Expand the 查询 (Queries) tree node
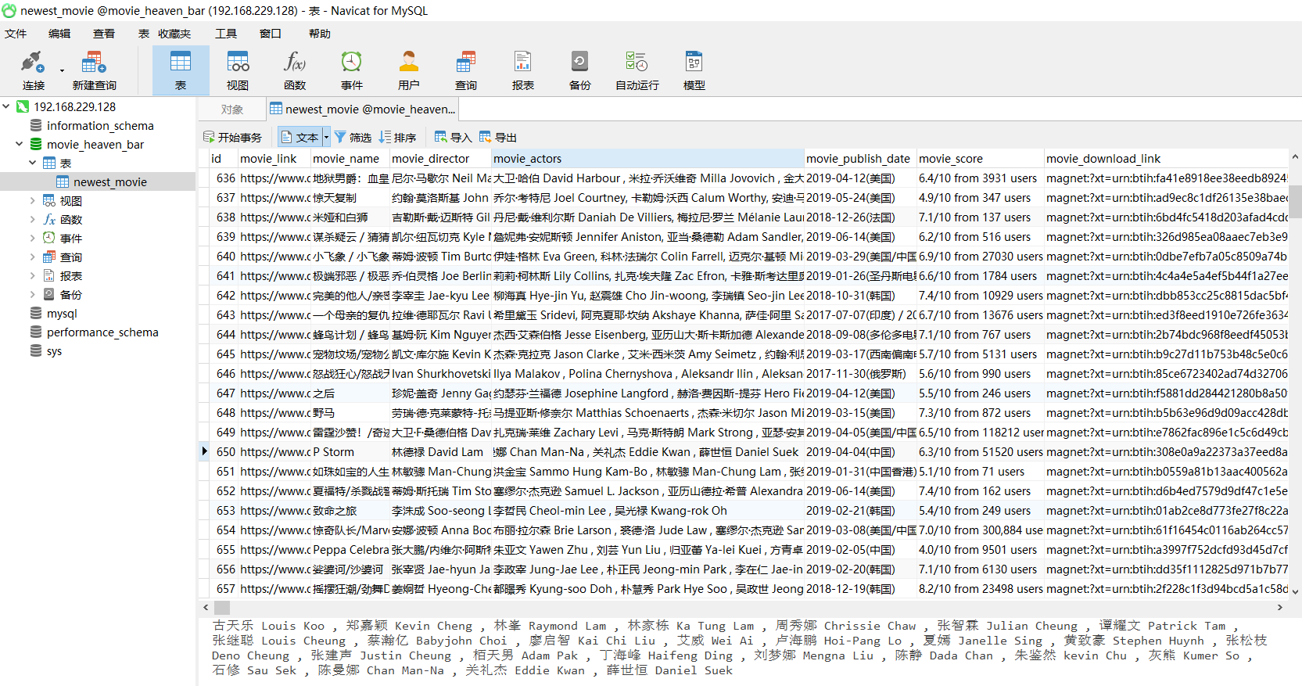 pos(32,257)
